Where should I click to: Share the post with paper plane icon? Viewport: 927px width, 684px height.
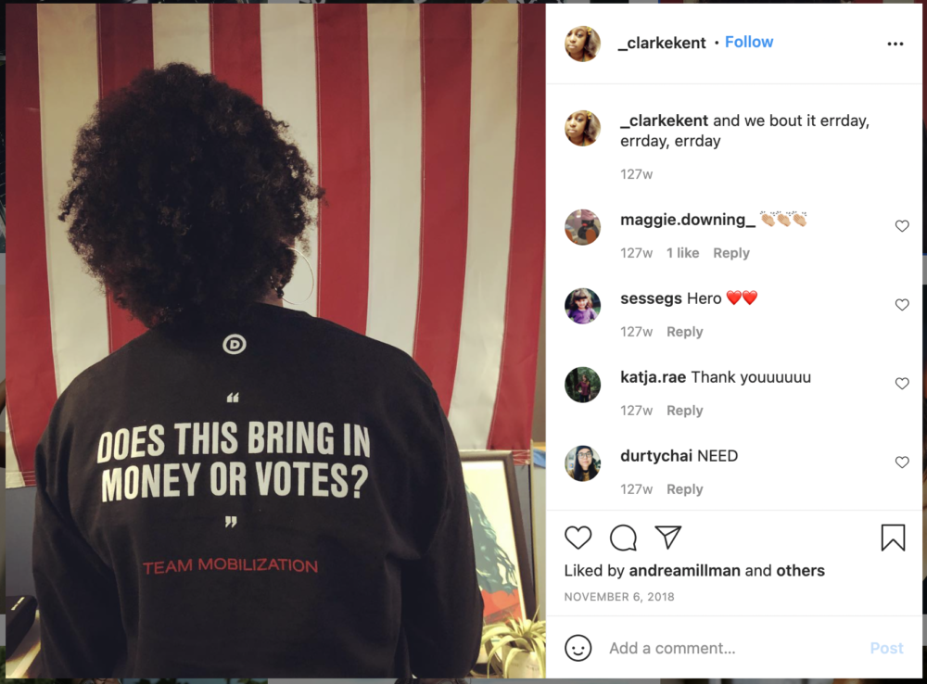tap(668, 537)
